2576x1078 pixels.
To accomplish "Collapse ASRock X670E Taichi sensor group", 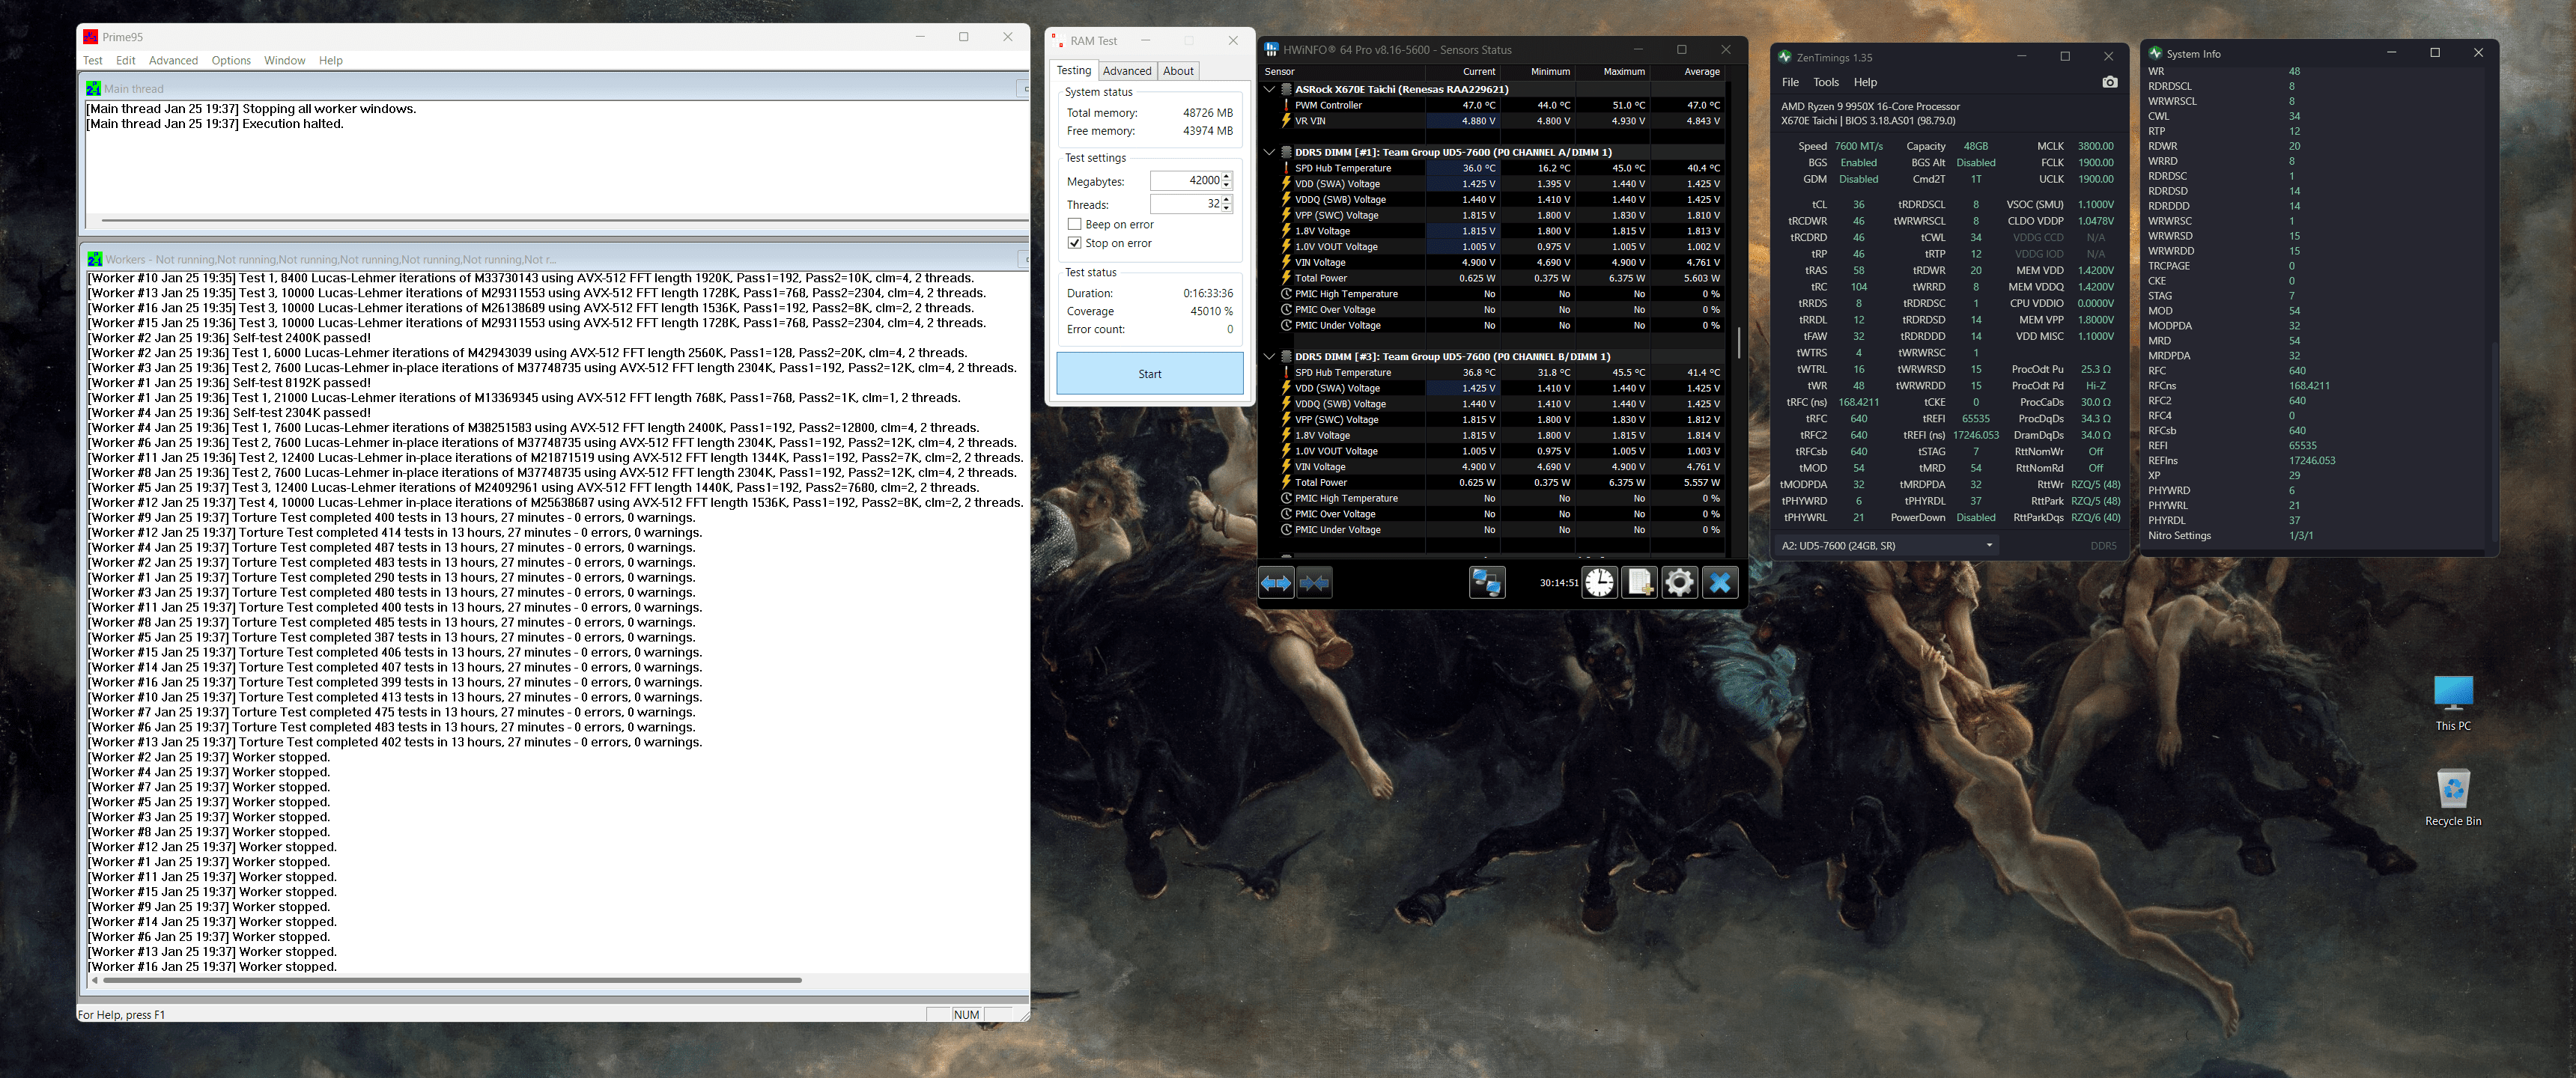I will pyautogui.click(x=1270, y=89).
